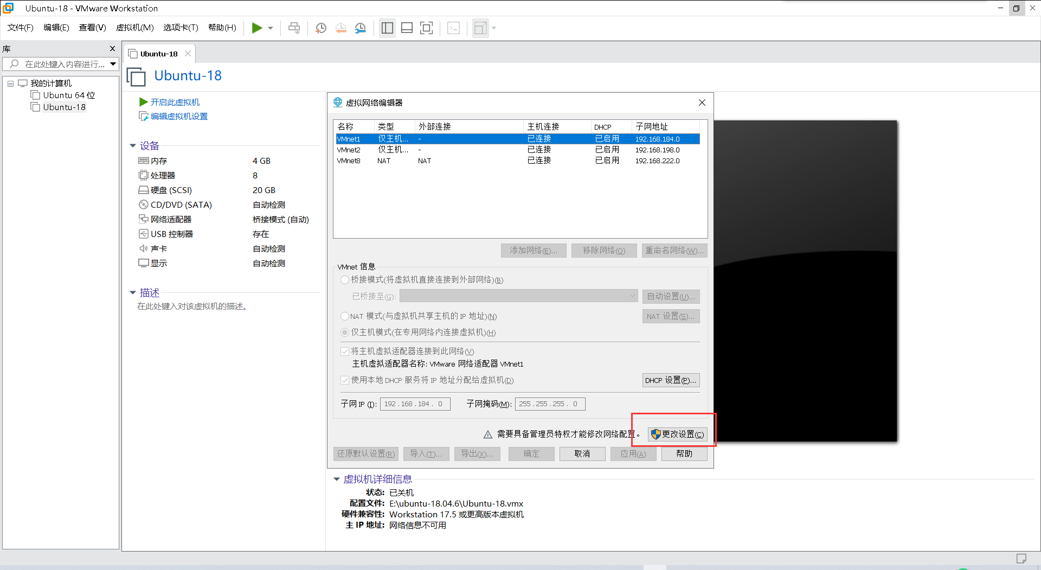Open 选项卡(T) menu
The image size is (1041, 570).
click(181, 28)
